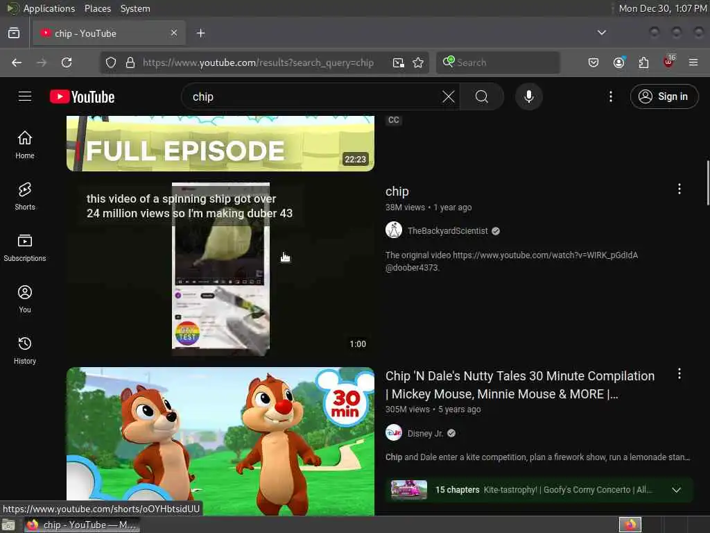This screenshot has height=533, width=710.
Task: Click the Sign in button
Action: pyautogui.click(x=664, y=96)
